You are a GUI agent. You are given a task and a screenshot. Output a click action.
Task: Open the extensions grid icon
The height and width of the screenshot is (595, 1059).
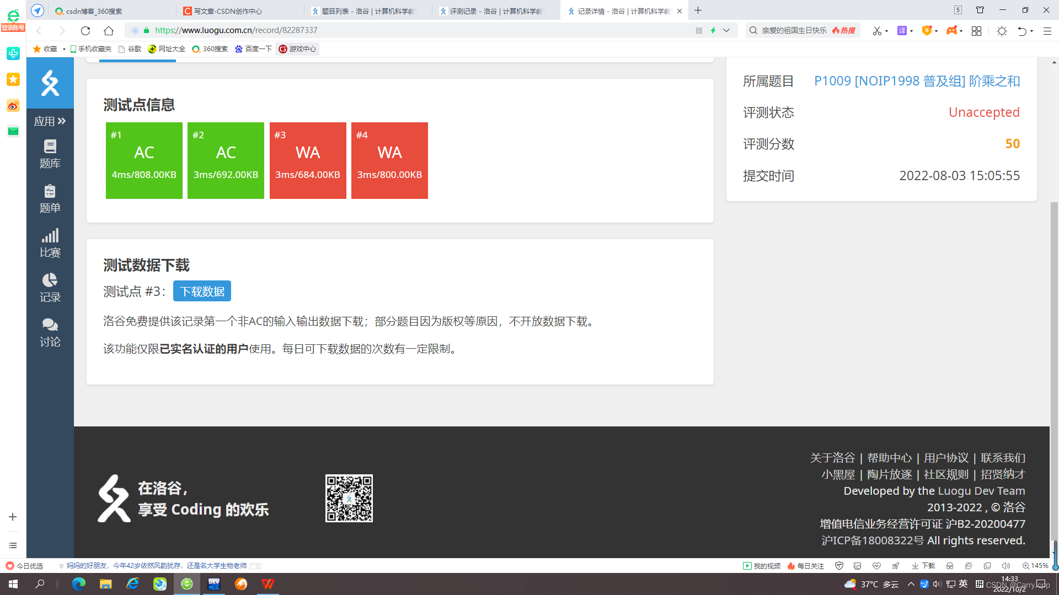coord(976,31)
